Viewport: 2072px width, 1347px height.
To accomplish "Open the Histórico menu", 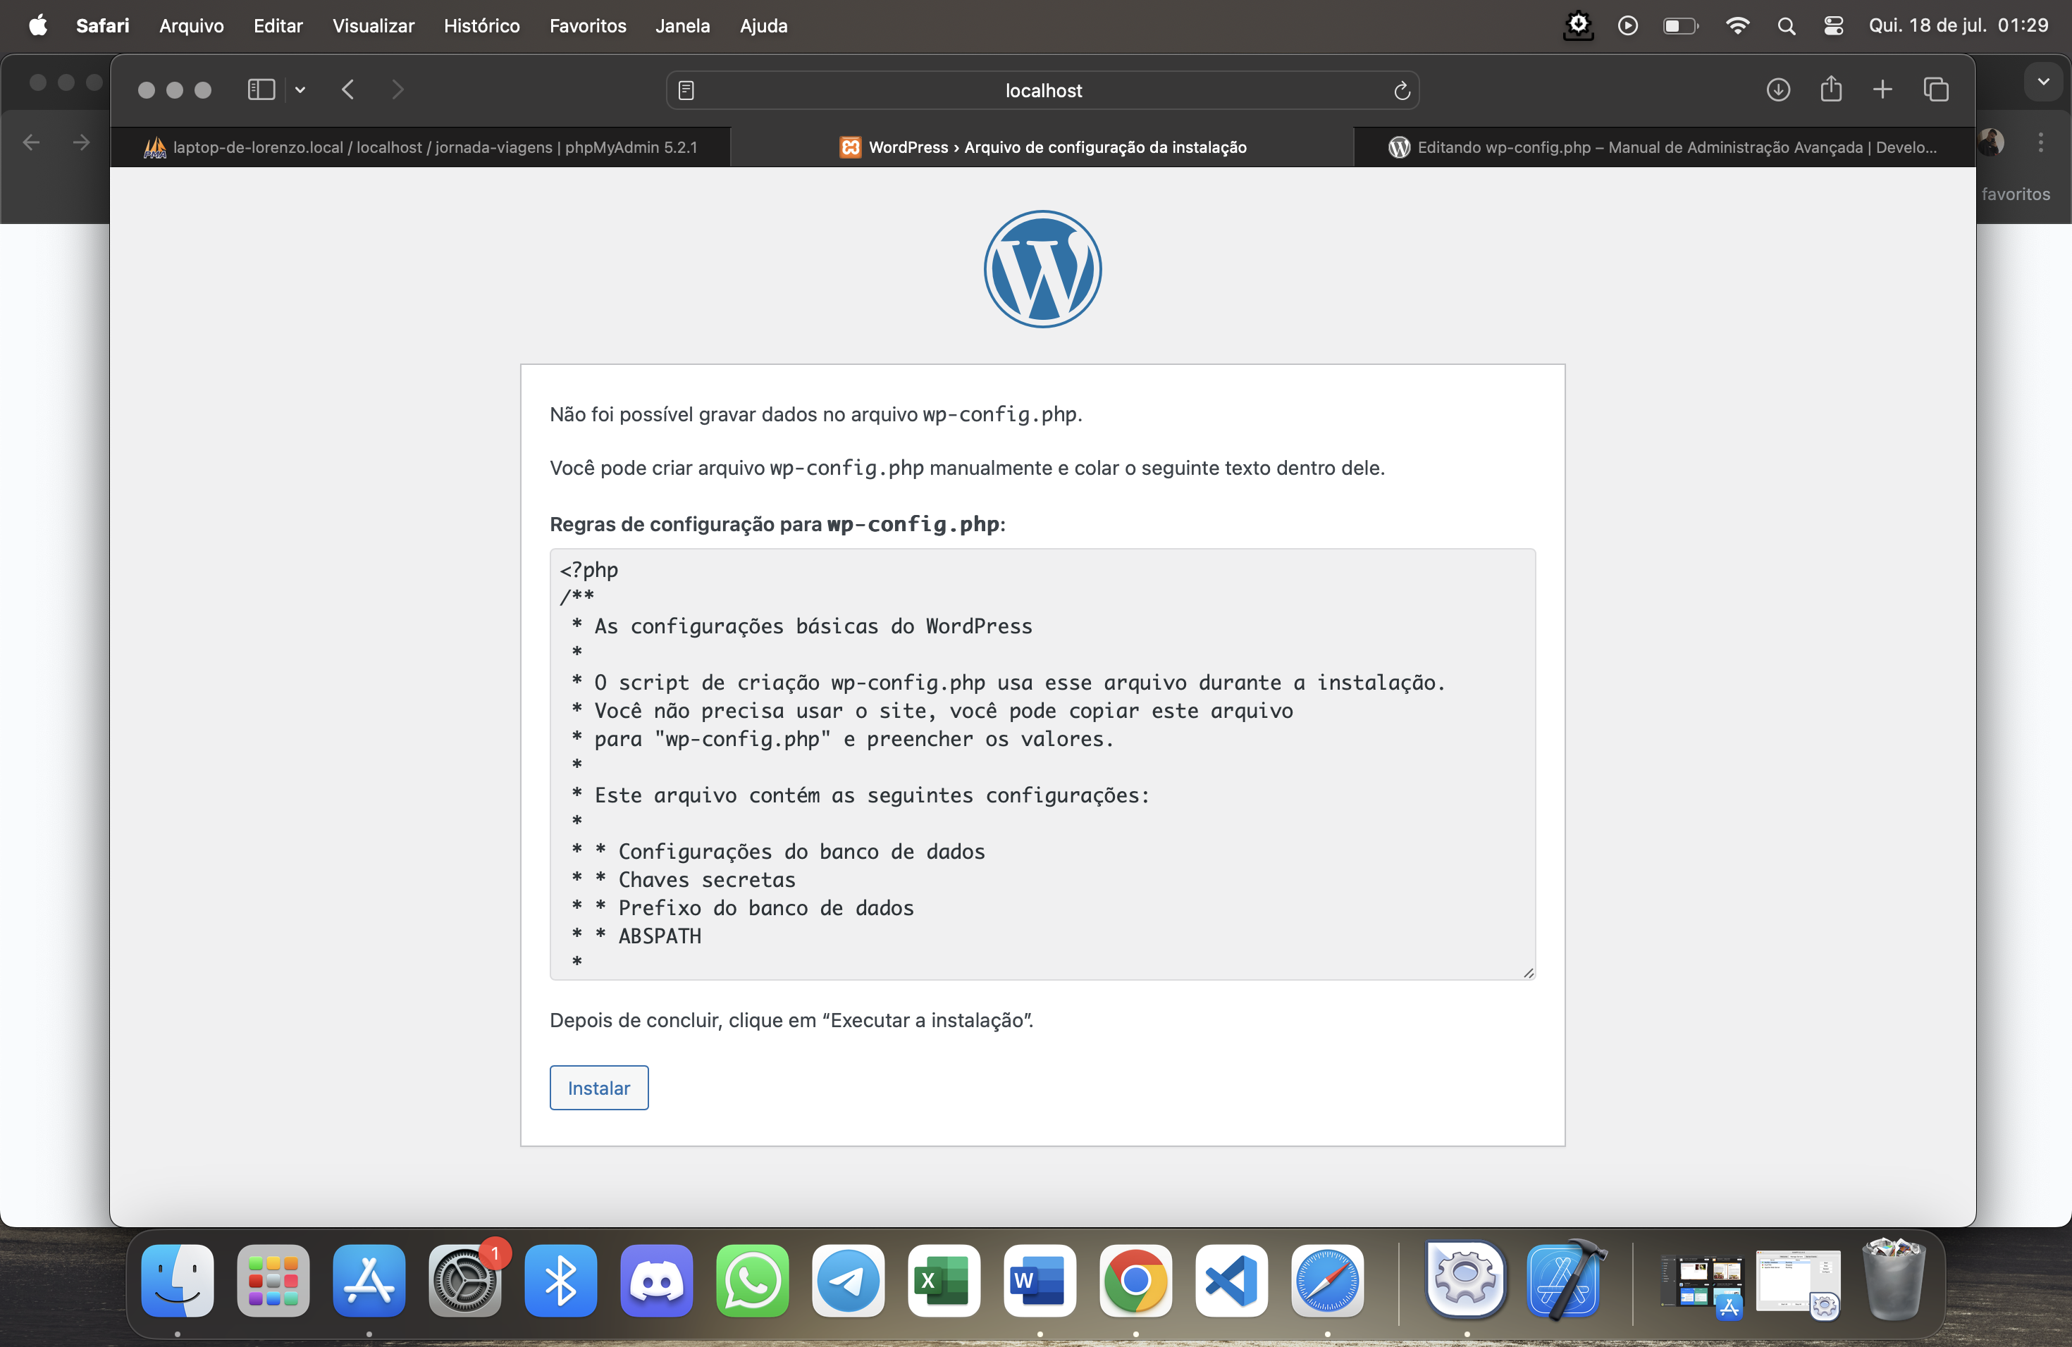I will pyautogui.click(x=481, y=26).
